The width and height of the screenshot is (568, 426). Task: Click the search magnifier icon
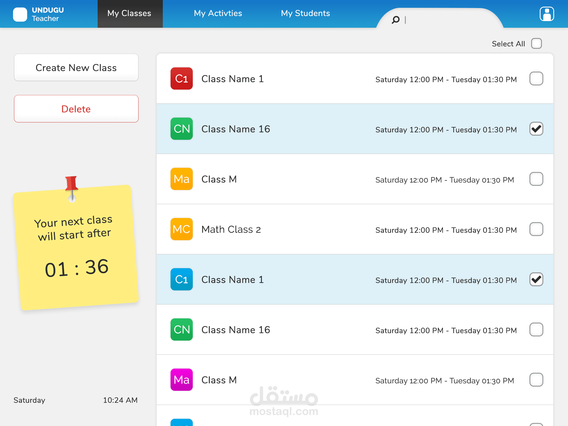[x=395, y=20]
